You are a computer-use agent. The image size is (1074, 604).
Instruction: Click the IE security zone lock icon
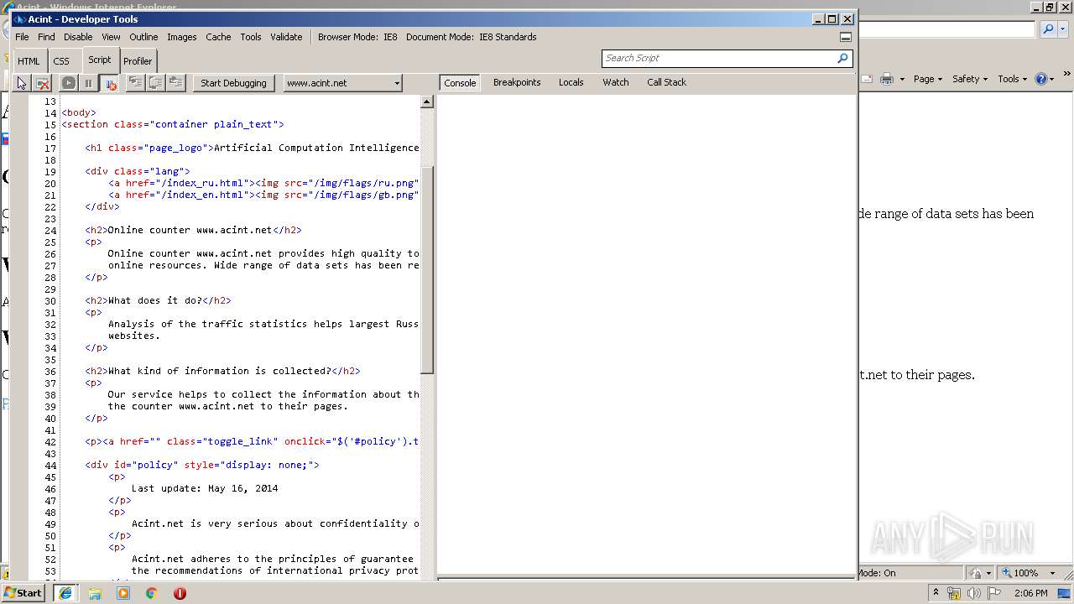click(x=977, y=573)
